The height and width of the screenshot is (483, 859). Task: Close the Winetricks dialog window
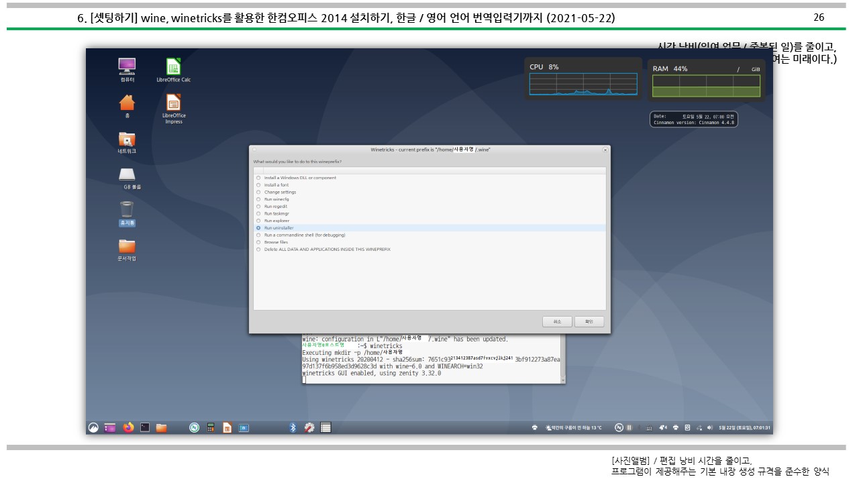coord(605,150)
